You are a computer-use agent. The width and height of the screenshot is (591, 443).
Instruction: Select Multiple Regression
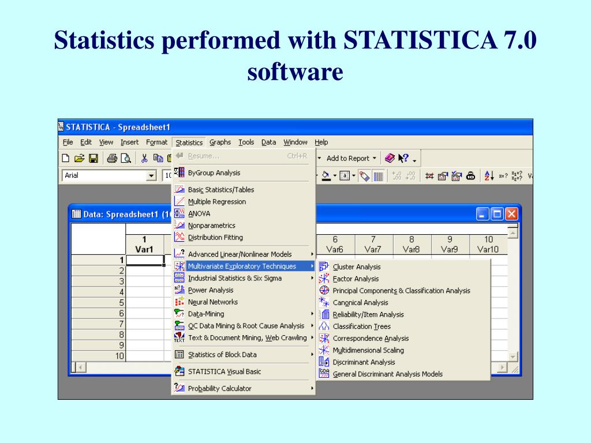(x=244, y=201)
